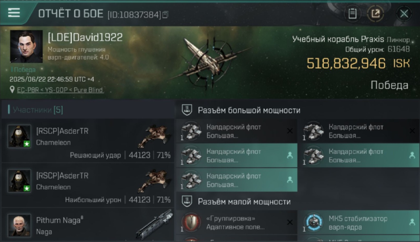This screenshot has width=420, height=242.
Task: Click the Praxis ship image
Action: click(x=210, y=61)
